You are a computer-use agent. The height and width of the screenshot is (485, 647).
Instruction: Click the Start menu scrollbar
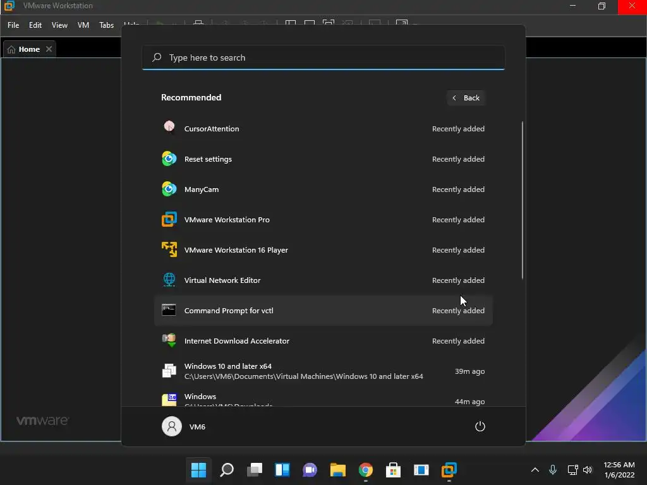[523, 200]
